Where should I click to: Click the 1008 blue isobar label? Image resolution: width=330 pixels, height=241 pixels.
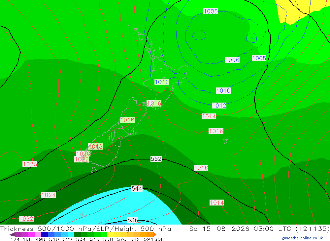(259, 58)
